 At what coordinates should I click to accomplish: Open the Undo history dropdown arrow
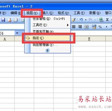coord(86,20)
